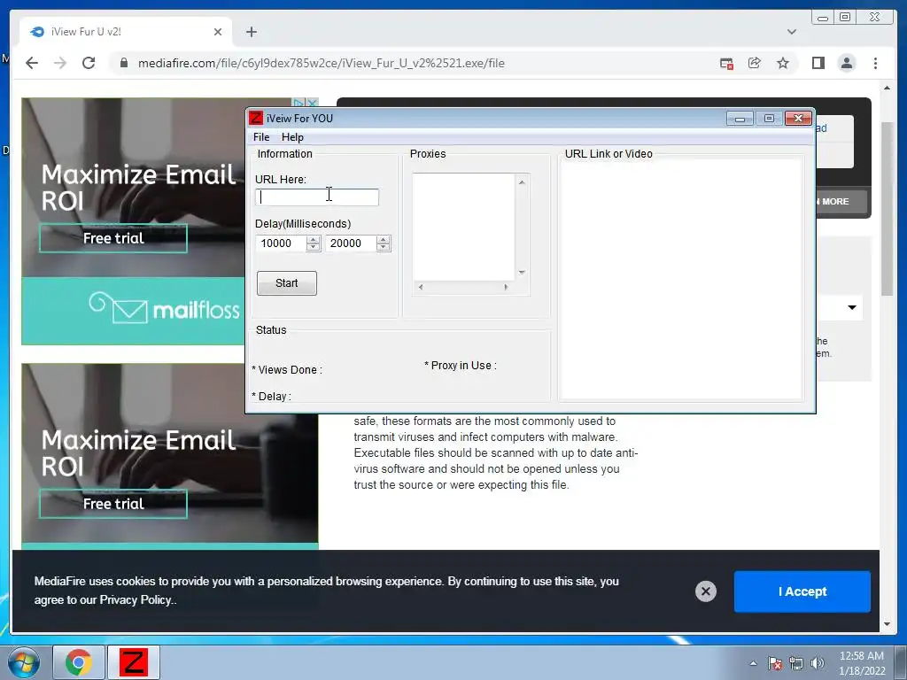Viewport: 907px width, 680px height.
Task: Click the 20000 delay field
Action: [351, 243]
